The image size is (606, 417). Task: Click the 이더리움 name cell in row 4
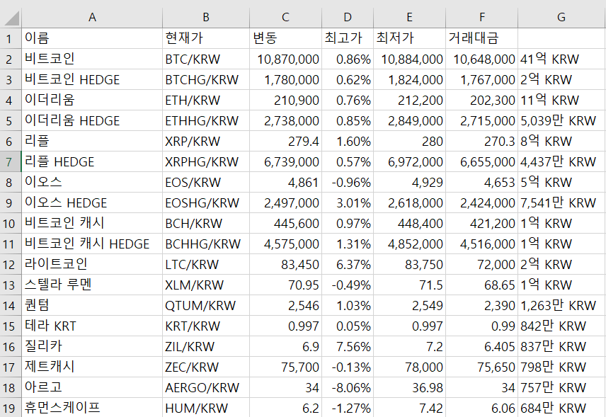(x=92, y=100)
